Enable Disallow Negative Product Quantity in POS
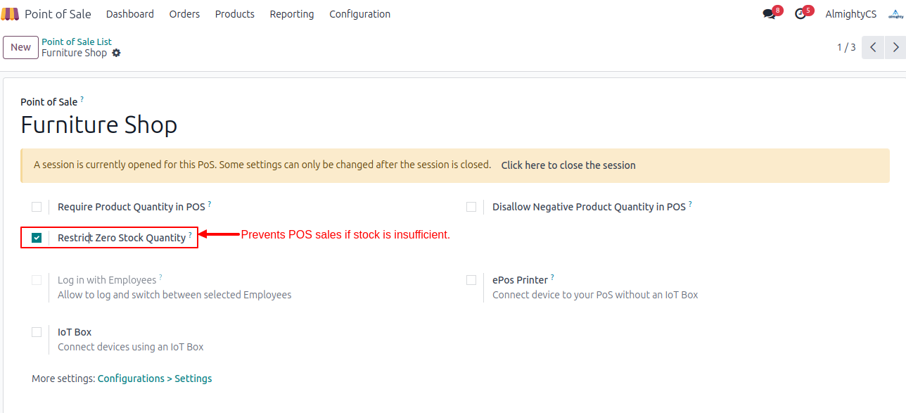 471,207
